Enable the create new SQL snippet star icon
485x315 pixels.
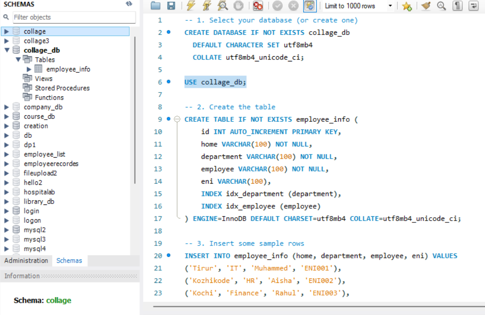coord(407,6)
